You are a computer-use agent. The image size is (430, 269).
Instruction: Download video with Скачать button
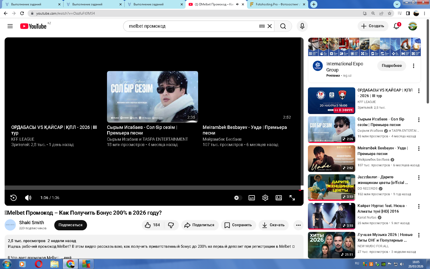click(x=273, y=225)
